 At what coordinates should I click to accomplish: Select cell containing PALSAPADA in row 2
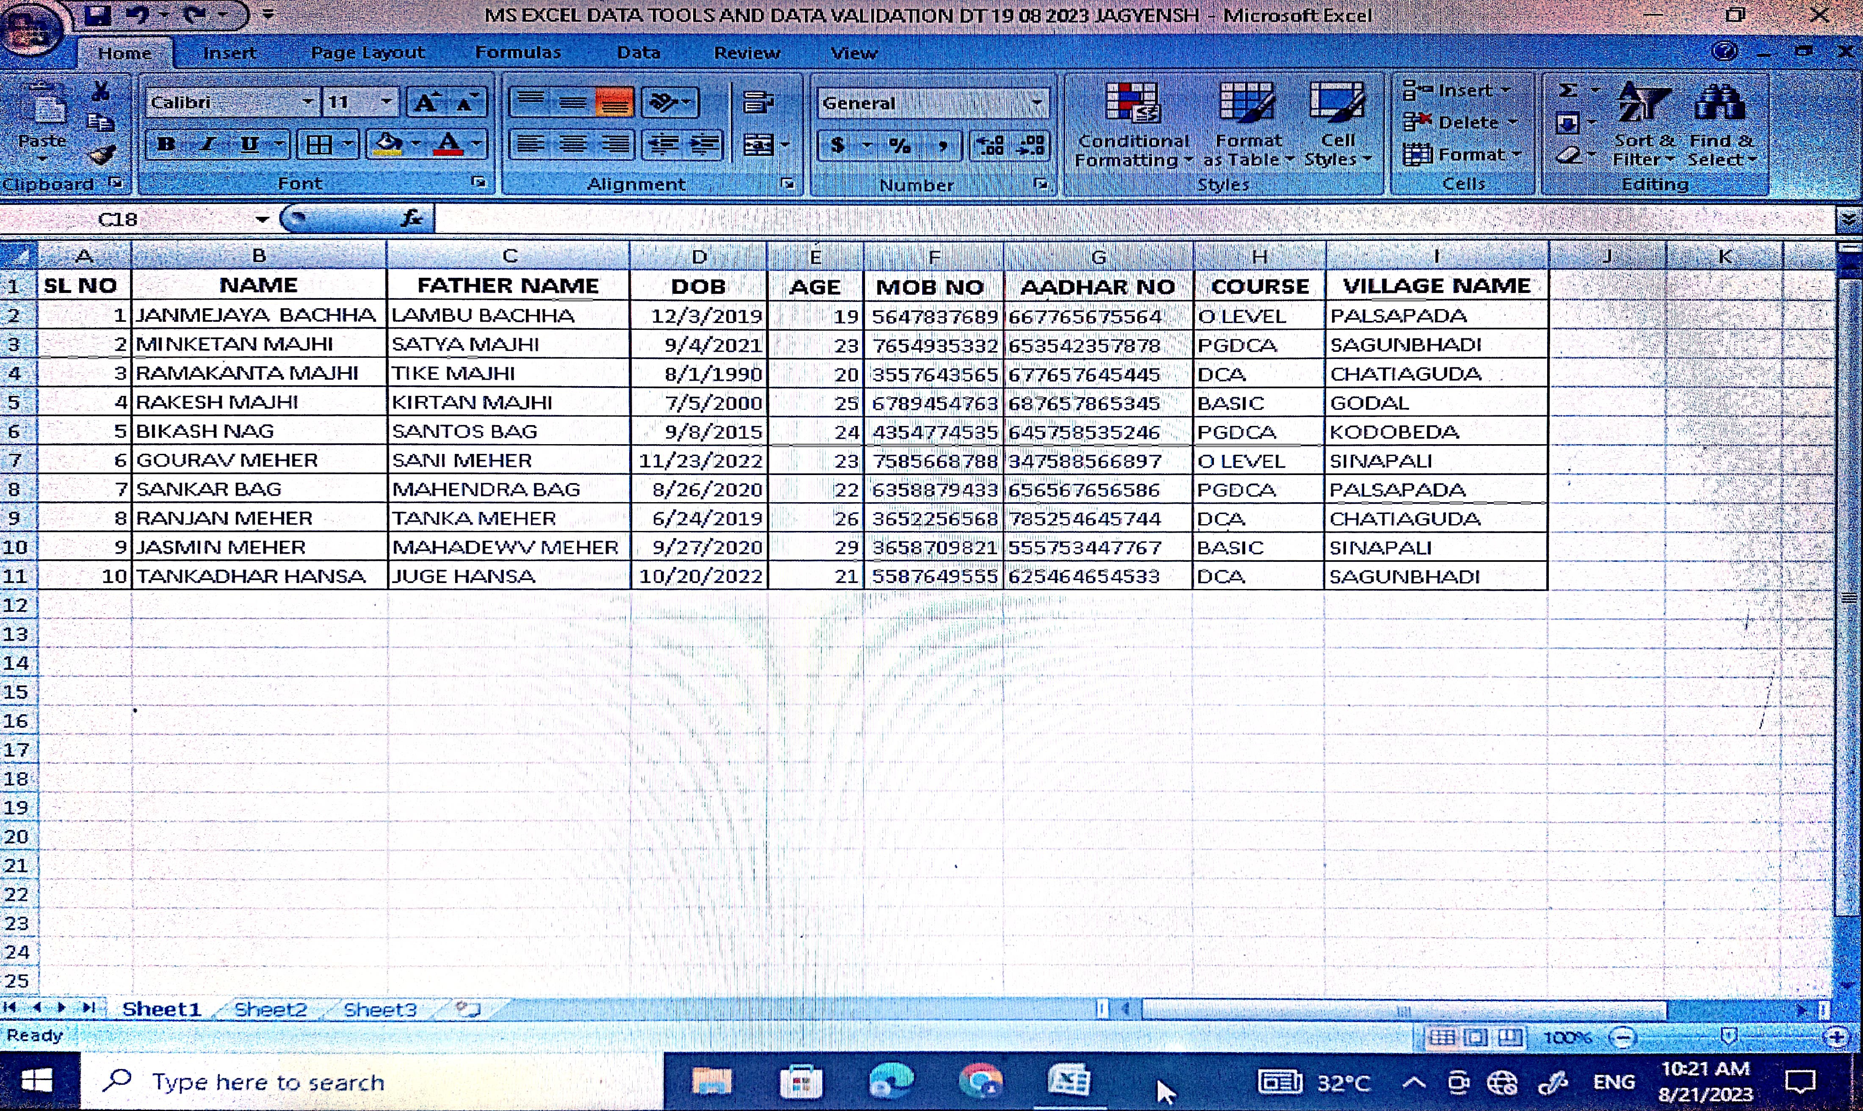[1435, 316]
